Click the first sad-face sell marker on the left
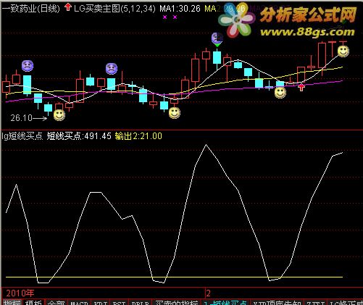Screen dimensions: 363x305 pyautogui.click(x=28, y=66)
